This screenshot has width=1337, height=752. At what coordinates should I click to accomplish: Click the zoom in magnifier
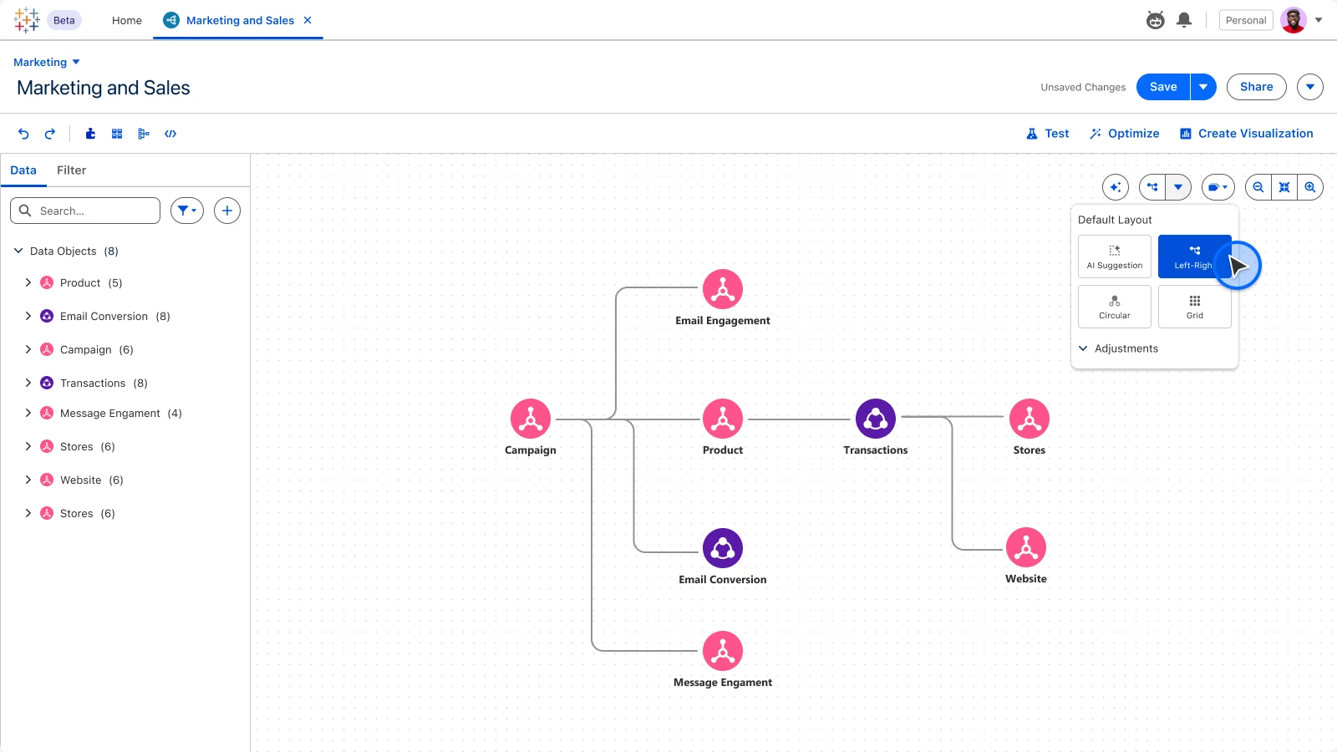(1310, 187)
